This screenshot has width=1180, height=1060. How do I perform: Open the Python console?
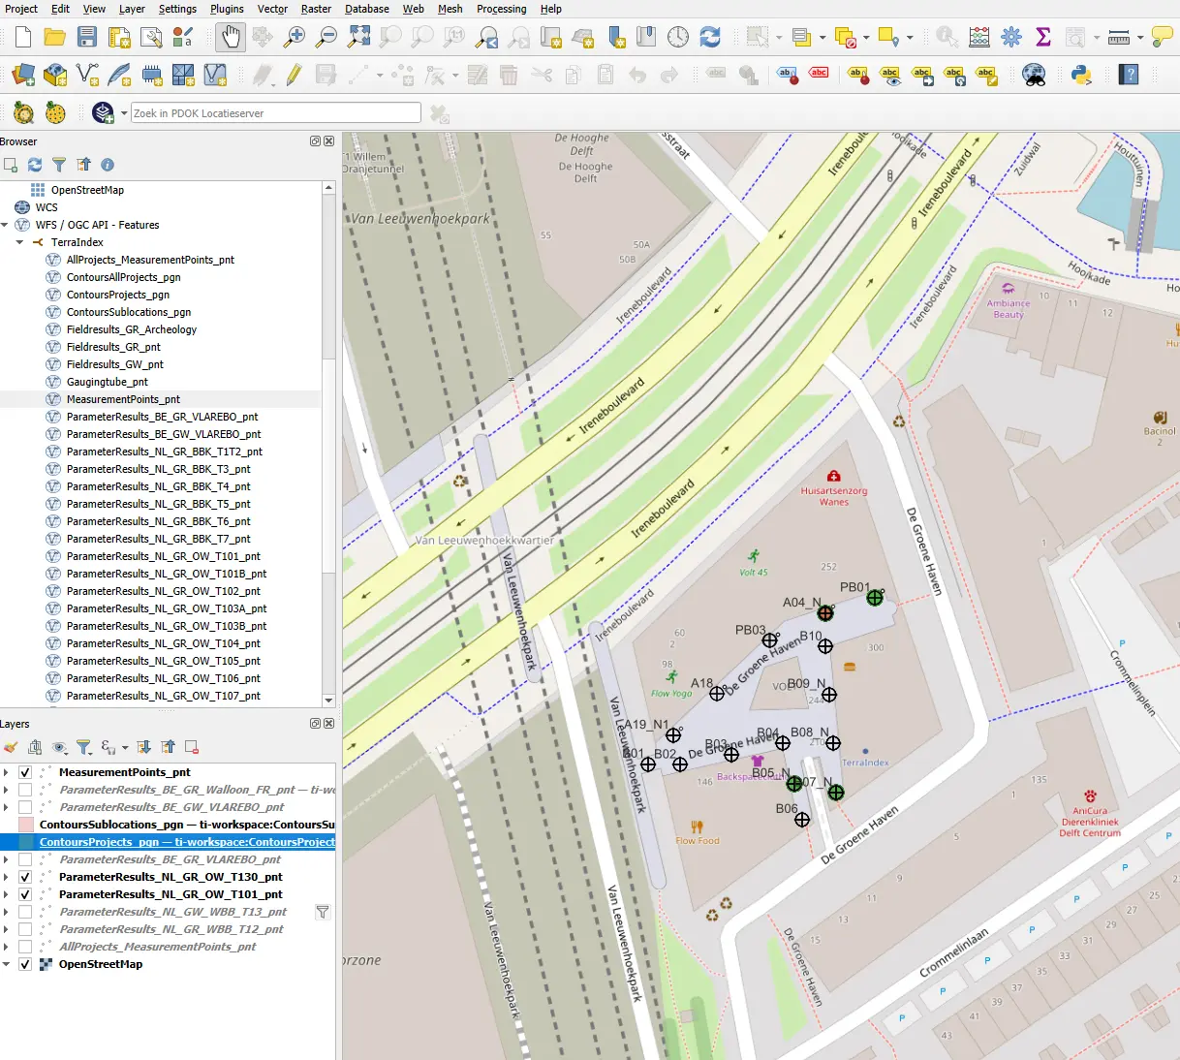click(1081, 75)
